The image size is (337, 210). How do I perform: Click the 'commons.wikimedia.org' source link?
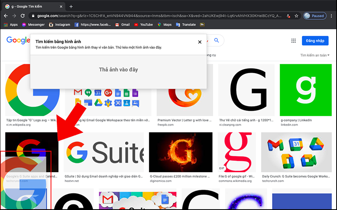tap(235, 181)
